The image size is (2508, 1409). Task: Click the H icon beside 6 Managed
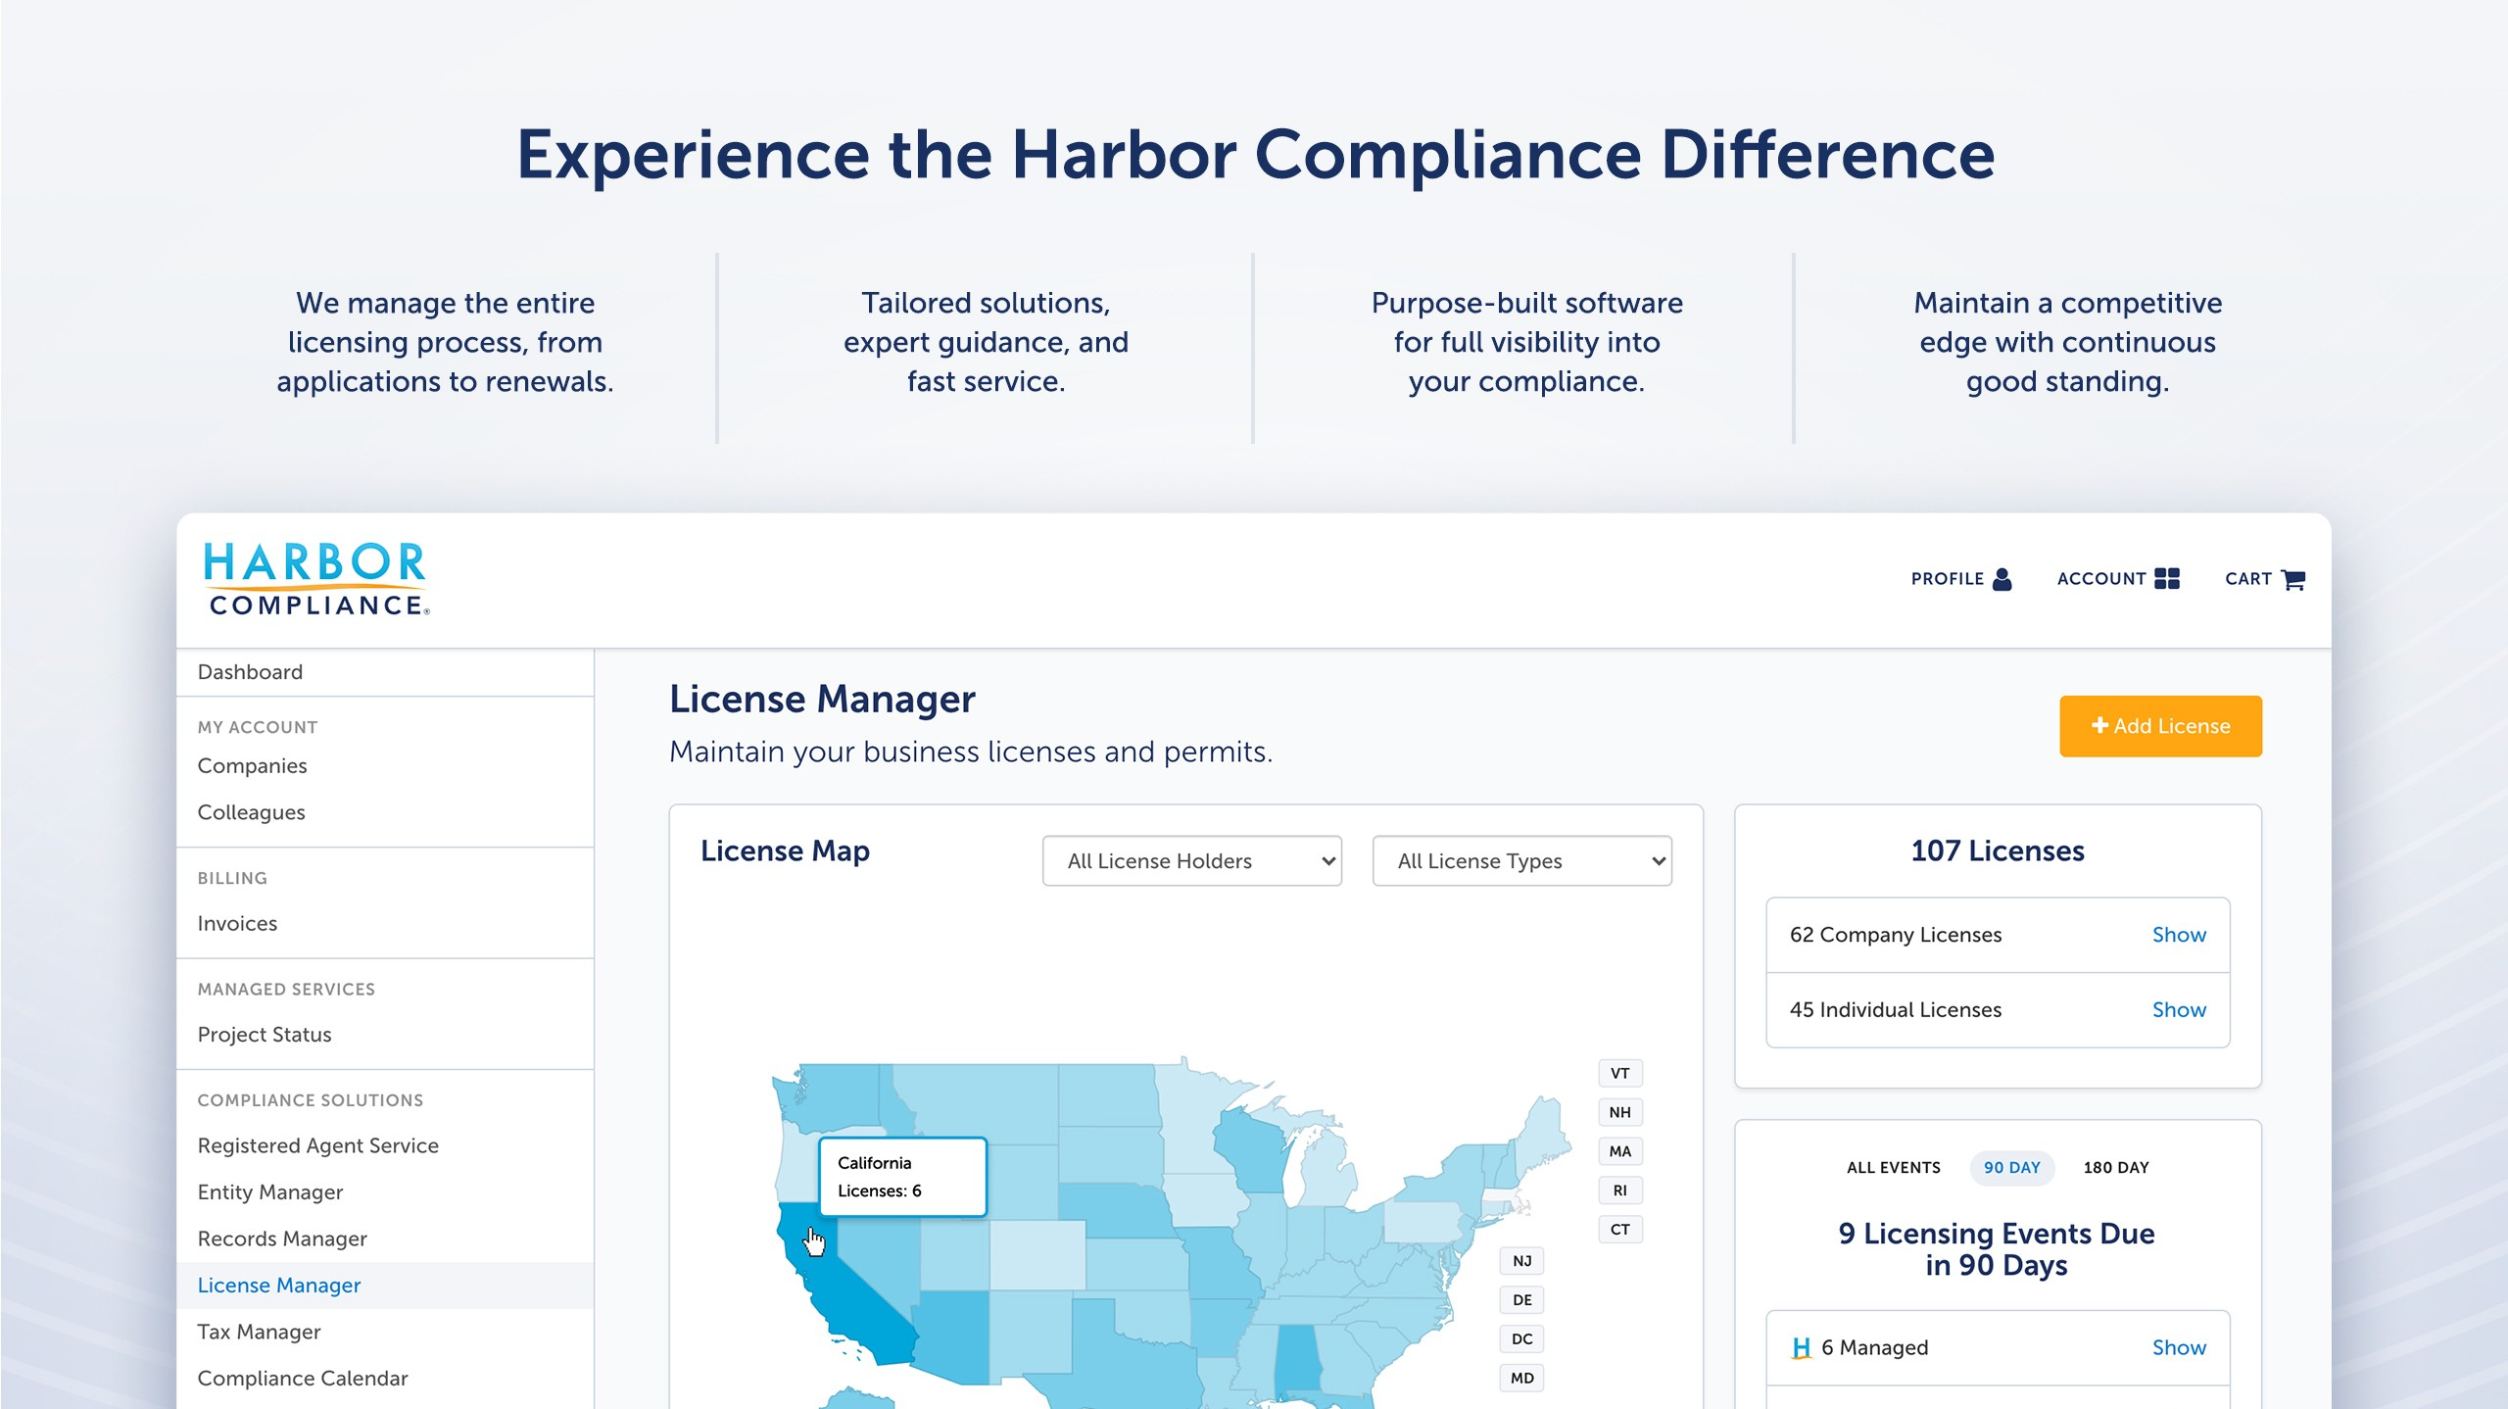click(x=1801, y=1347)
